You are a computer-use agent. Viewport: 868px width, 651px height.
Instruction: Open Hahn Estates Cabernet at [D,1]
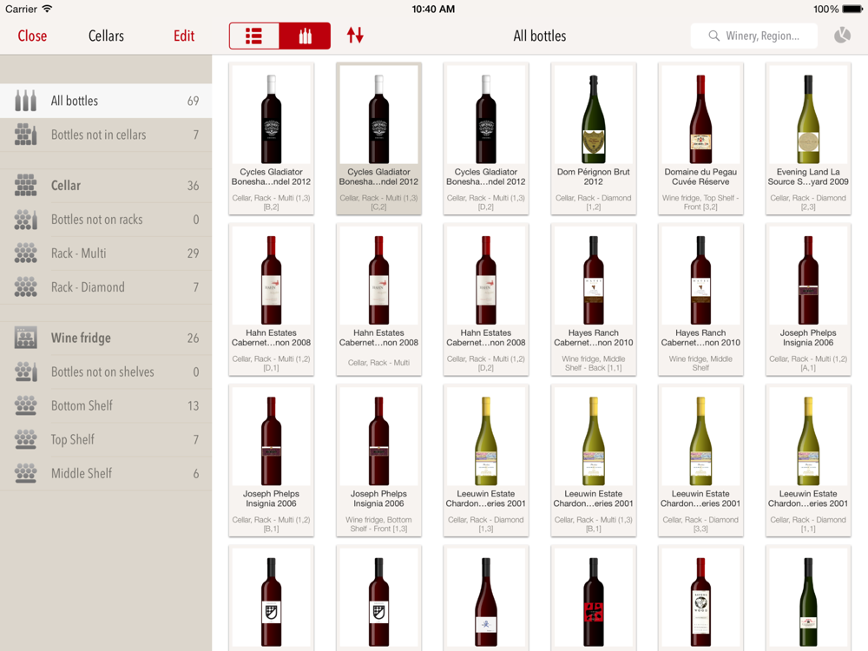coord(271,299)
